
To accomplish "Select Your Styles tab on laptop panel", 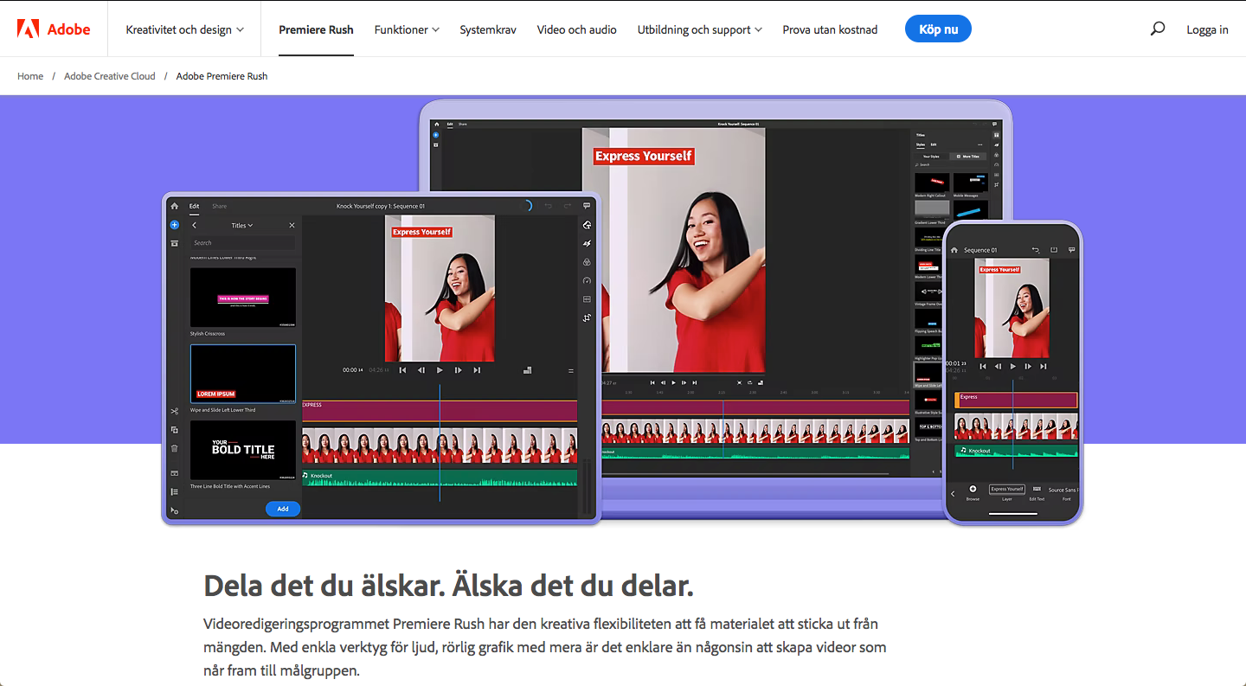I will [x=931, y=157].
